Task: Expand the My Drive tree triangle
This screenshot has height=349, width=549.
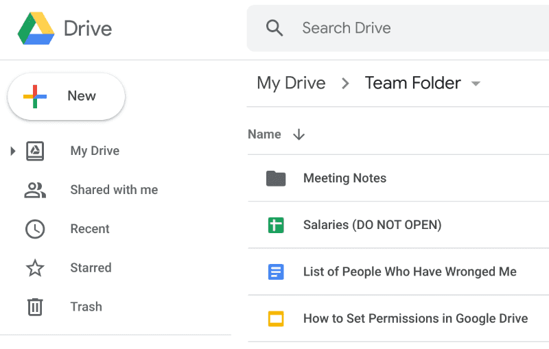Action: (13, 151)
